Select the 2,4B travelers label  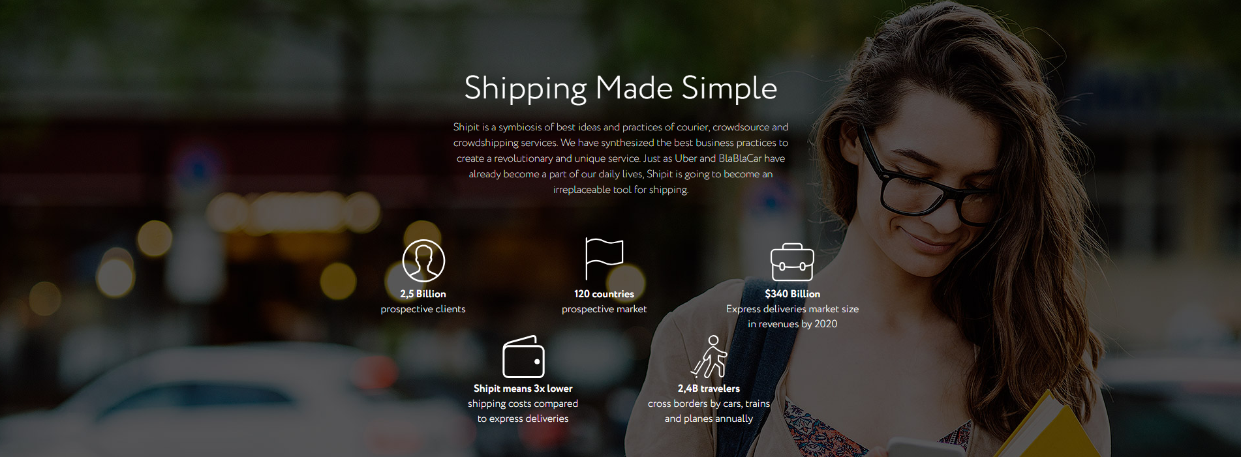pyautogui.click(x=709, y=389)
